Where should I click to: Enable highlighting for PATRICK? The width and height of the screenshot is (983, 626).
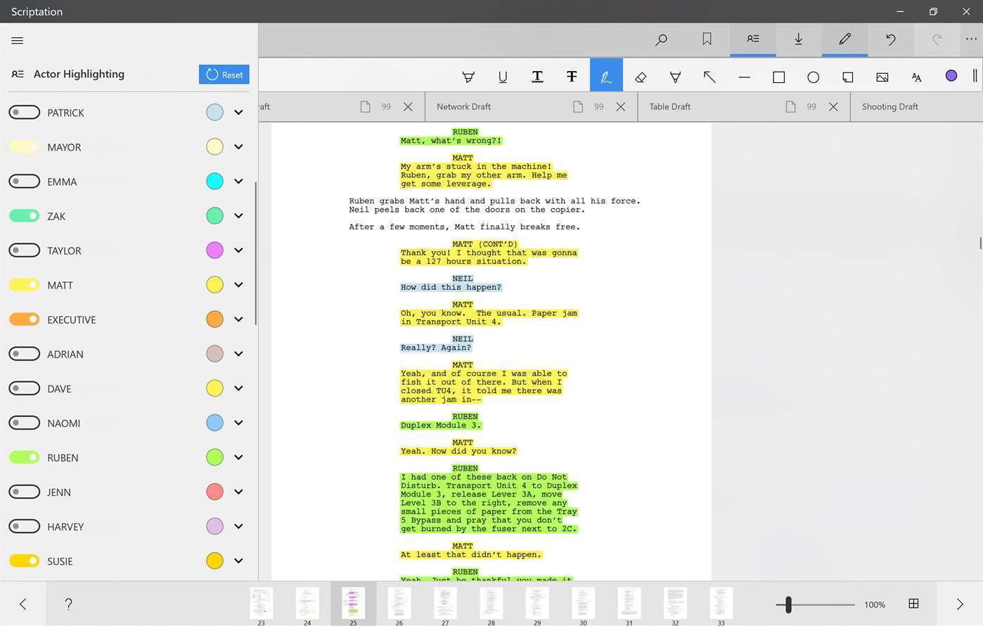coord(25,113)
